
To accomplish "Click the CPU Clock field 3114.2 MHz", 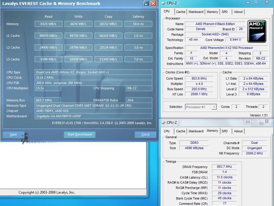I will pos(93,78).
